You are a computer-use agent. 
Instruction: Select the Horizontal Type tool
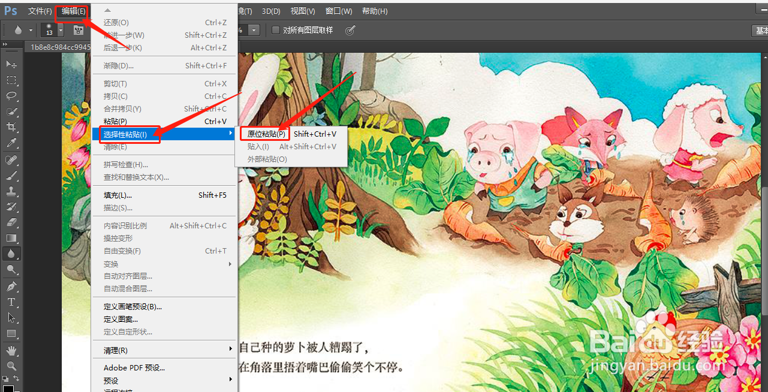click(x=11, y=302)
